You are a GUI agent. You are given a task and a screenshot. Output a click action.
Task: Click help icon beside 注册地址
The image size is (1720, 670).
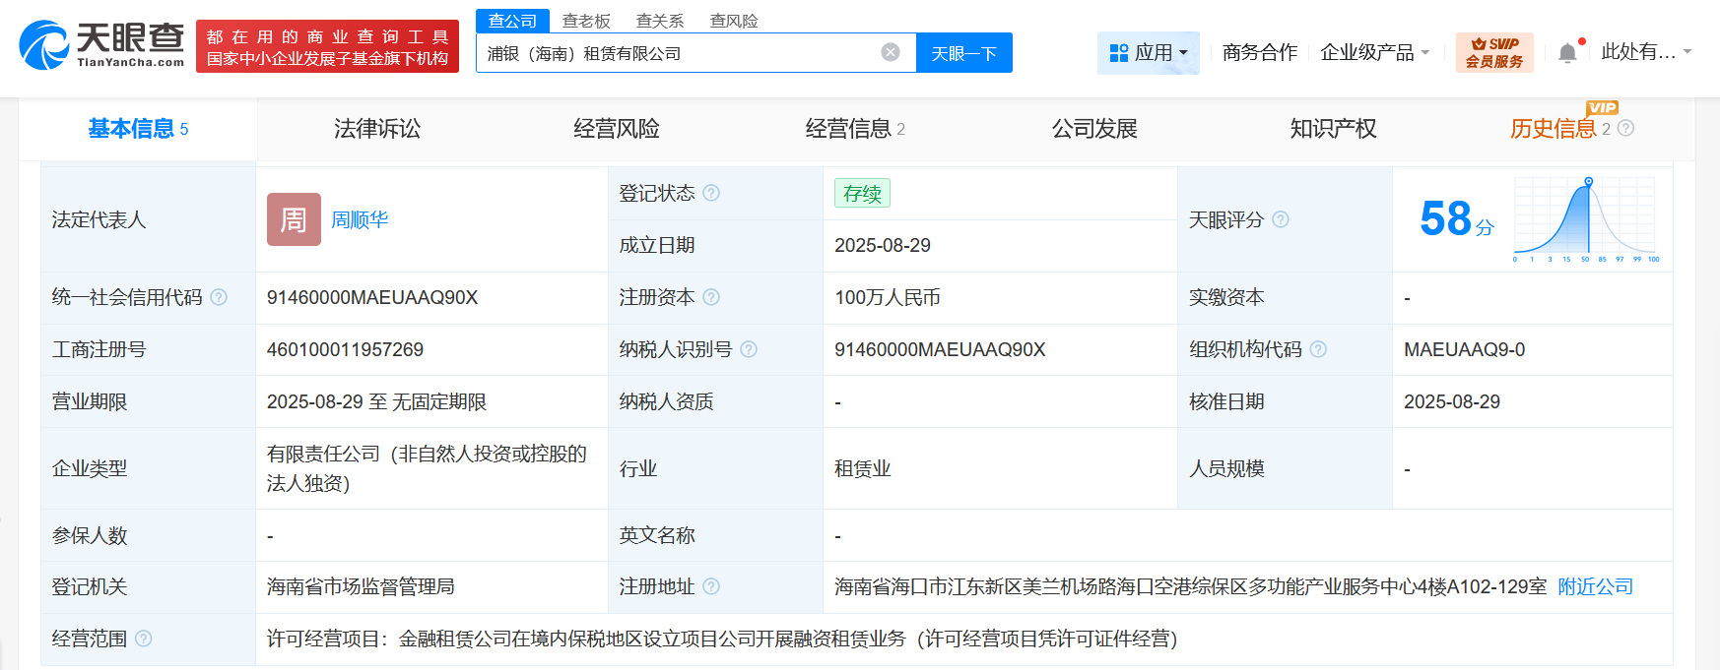pyautogui.click(x=711, y=586)
